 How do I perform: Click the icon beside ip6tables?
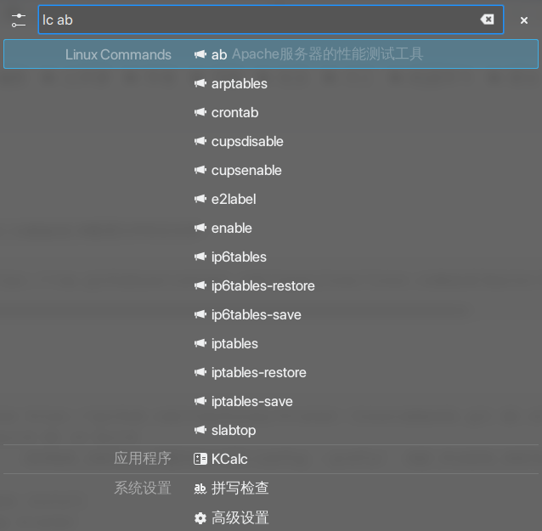click(200, 257)
